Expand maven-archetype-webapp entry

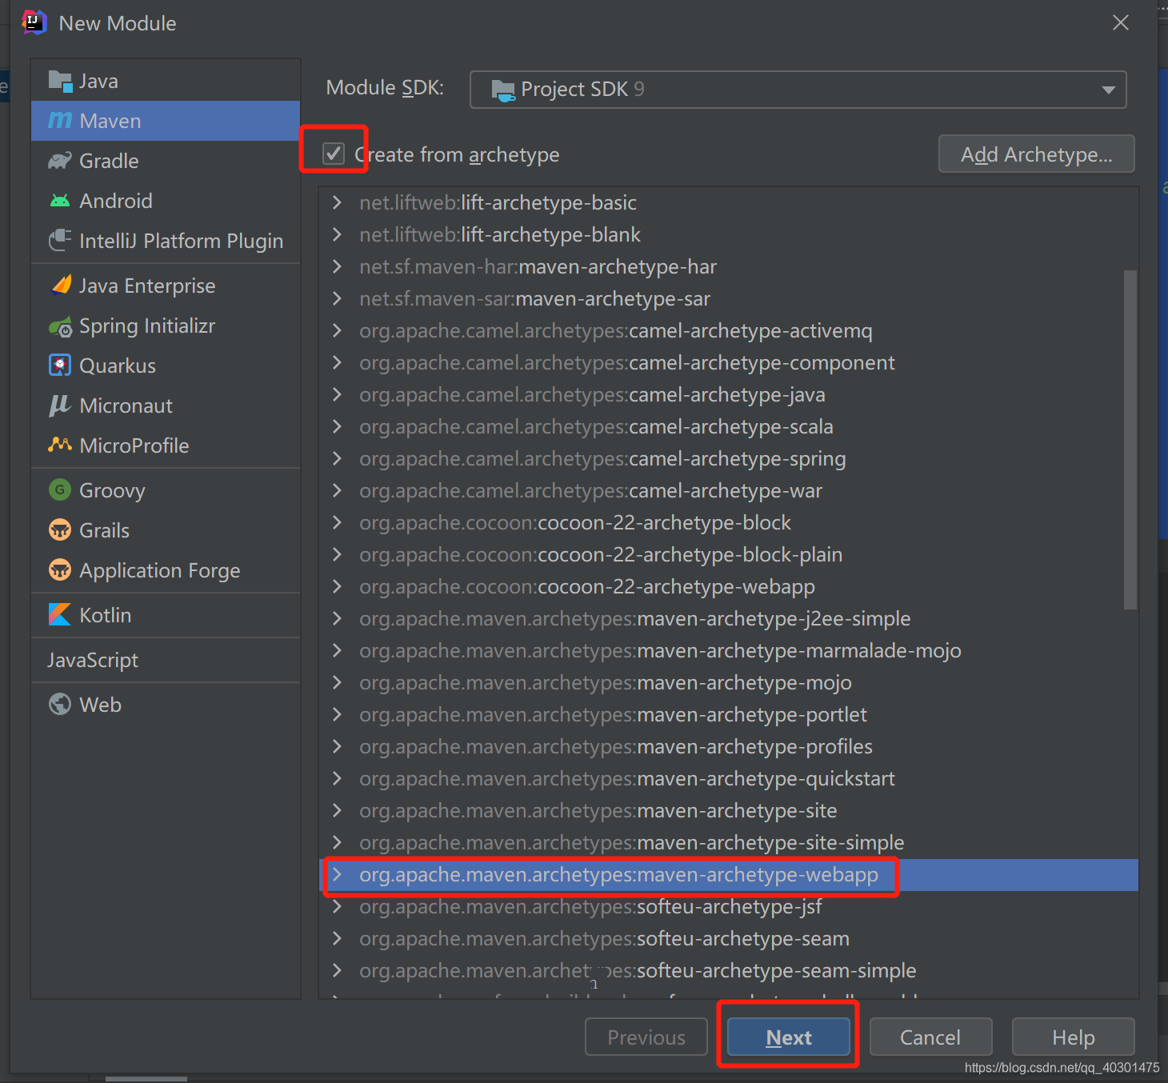pyautogui.click(x=337, y=874)
